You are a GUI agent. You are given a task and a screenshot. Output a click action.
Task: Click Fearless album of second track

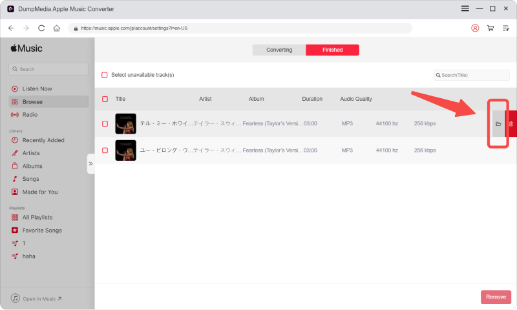pos(273,150)
